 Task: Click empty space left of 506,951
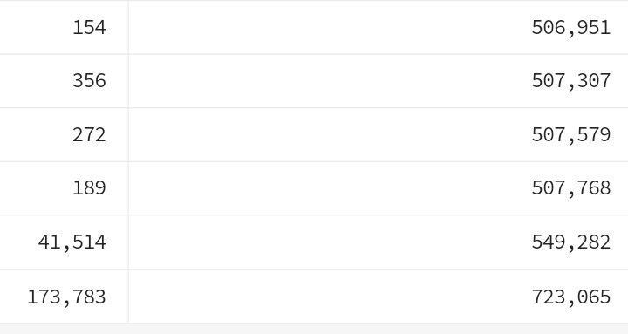click(x=329, y=28)
